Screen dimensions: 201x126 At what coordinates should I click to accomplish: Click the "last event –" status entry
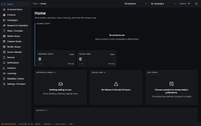tap(61, 124)
